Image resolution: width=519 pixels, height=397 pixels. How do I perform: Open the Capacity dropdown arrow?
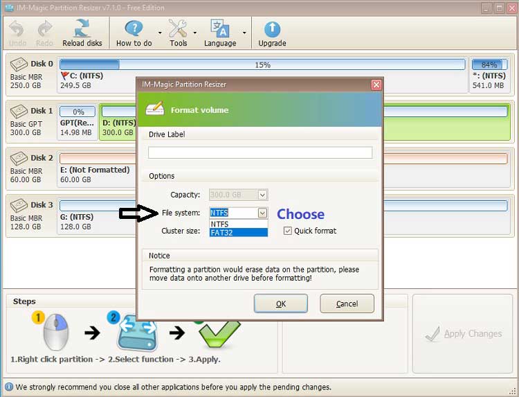[x=262, y=195]
